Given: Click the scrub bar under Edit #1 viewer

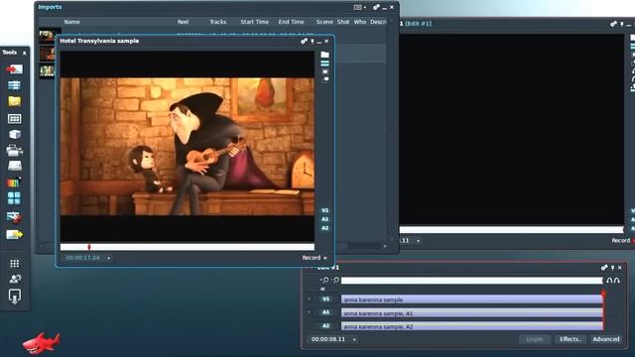Looking at the screenshot, I should point(512,230).
